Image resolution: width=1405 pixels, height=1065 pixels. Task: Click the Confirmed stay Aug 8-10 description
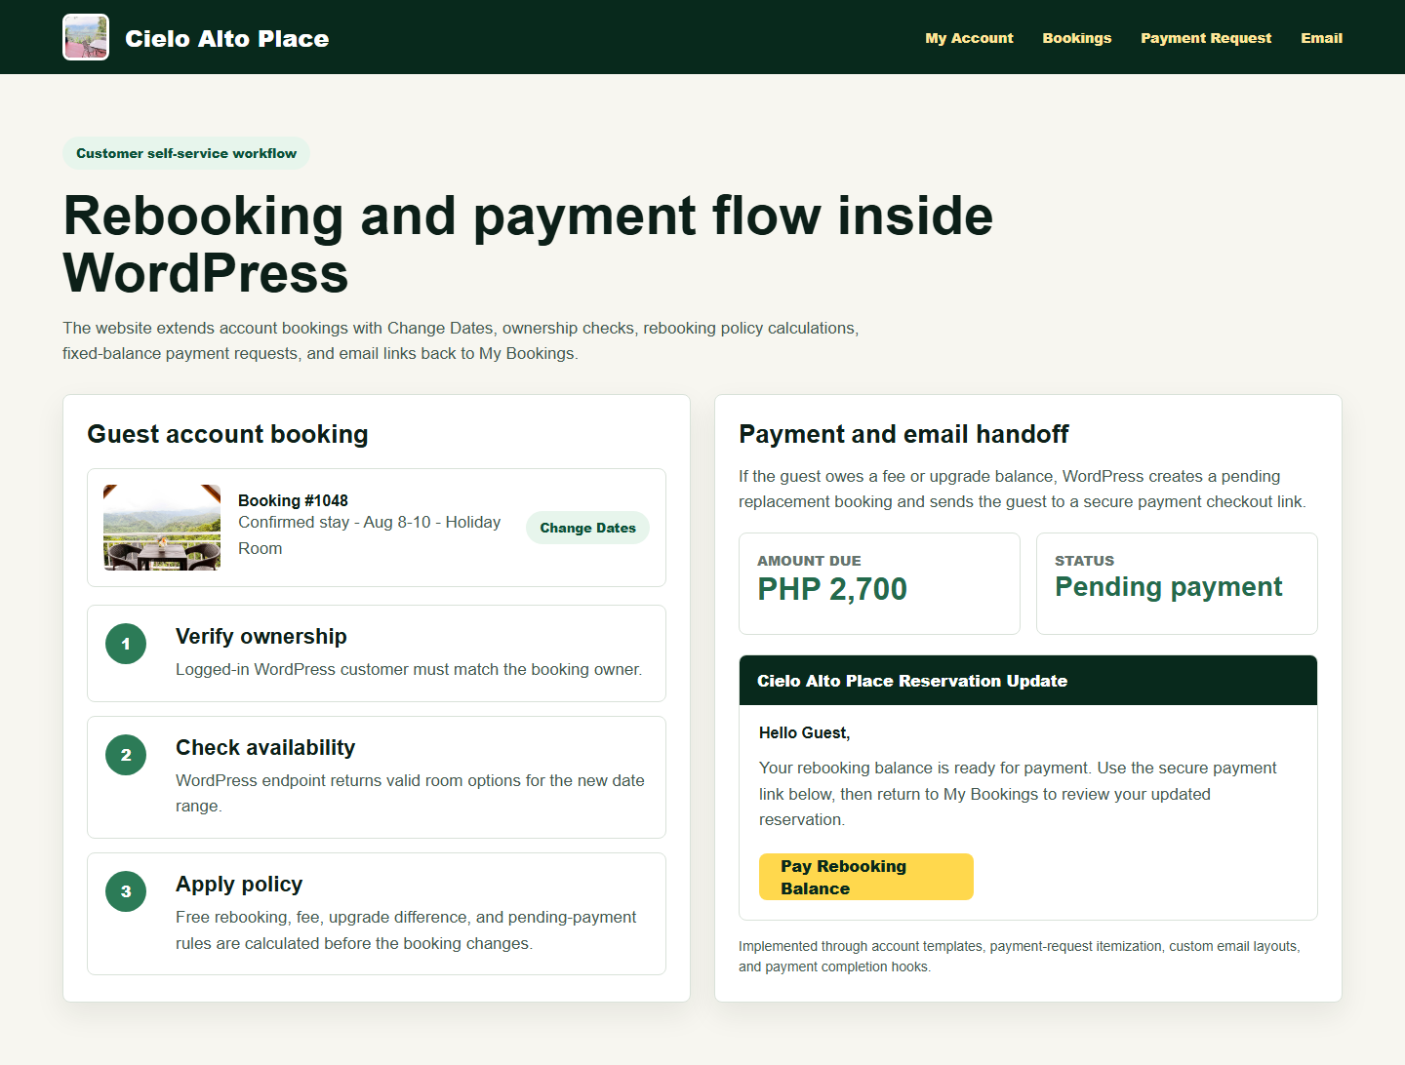(x=370, y=535)
